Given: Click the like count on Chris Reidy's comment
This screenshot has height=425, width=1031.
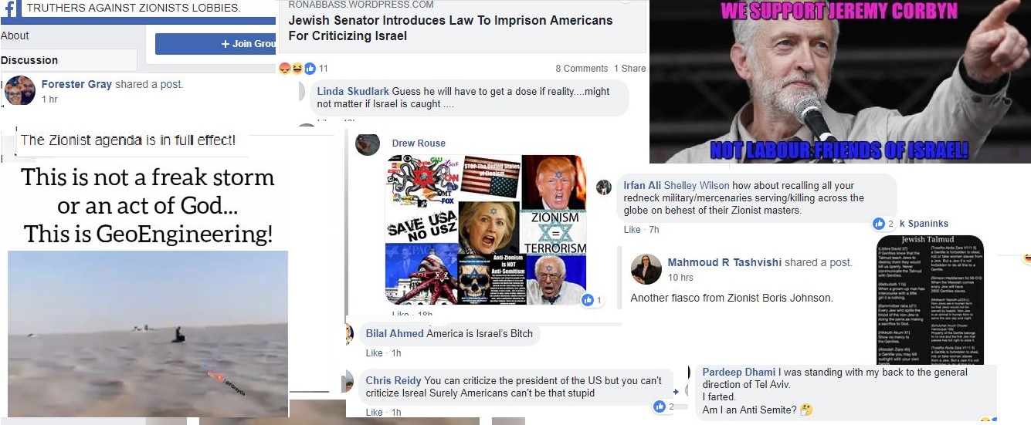Looking at the screenshot, I should (663, 406).
